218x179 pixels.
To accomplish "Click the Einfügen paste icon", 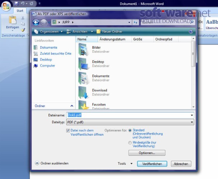I will tap(13, 20).
